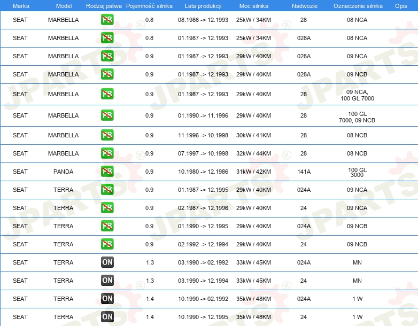Screen dimensions: 418x326
Task: Select the '32kW / 44KM' power cell
Action: [x=253, y=153]
